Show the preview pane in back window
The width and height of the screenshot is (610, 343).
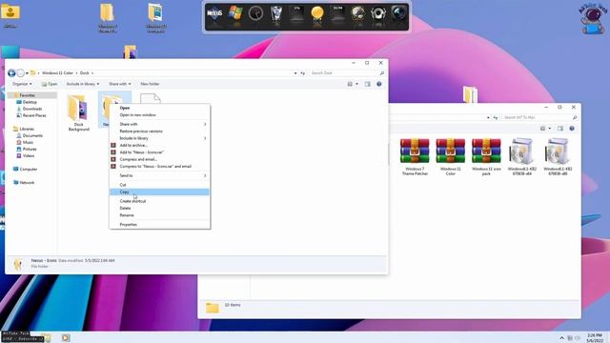[560, 129]
